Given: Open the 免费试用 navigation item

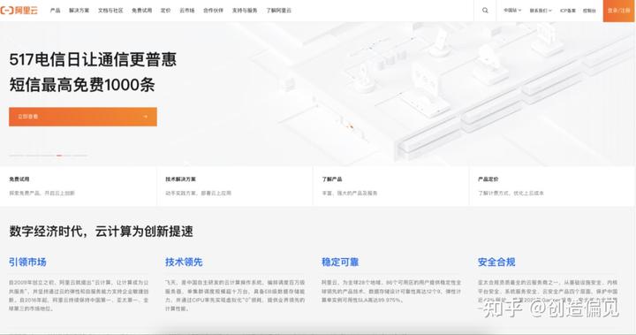Looking at the screenshot, I should click(141, 11).
